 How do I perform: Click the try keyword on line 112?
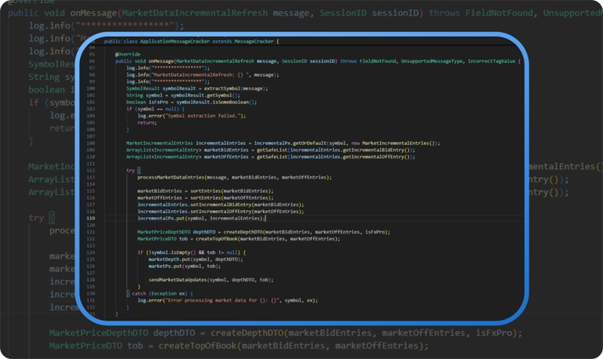pyautogui.click(x=130, y=170)
